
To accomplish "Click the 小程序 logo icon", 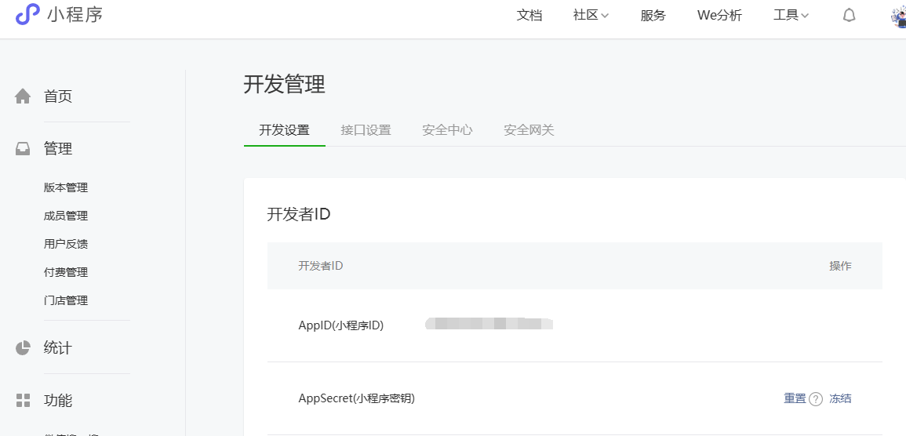I will pyautogui.click(x=27, y=14).
